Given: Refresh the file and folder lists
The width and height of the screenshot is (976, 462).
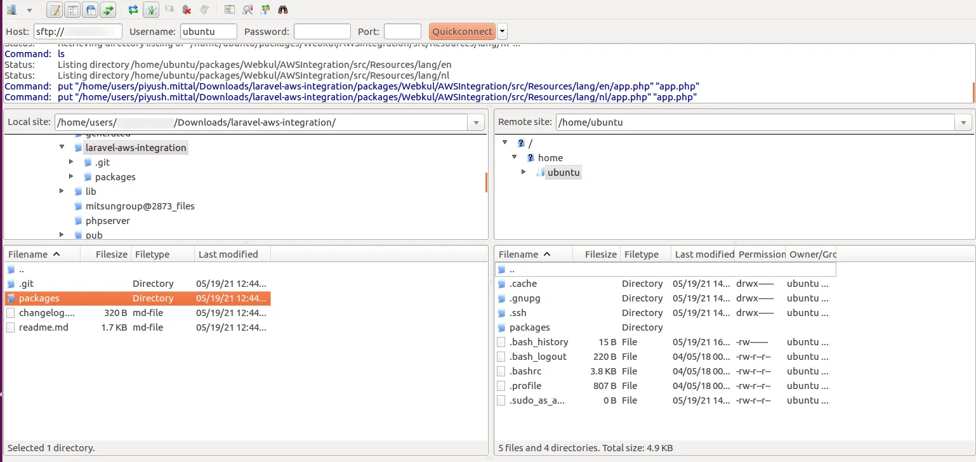Looking at the screenshot, I should pyautogui.click(x=133, y=10).
